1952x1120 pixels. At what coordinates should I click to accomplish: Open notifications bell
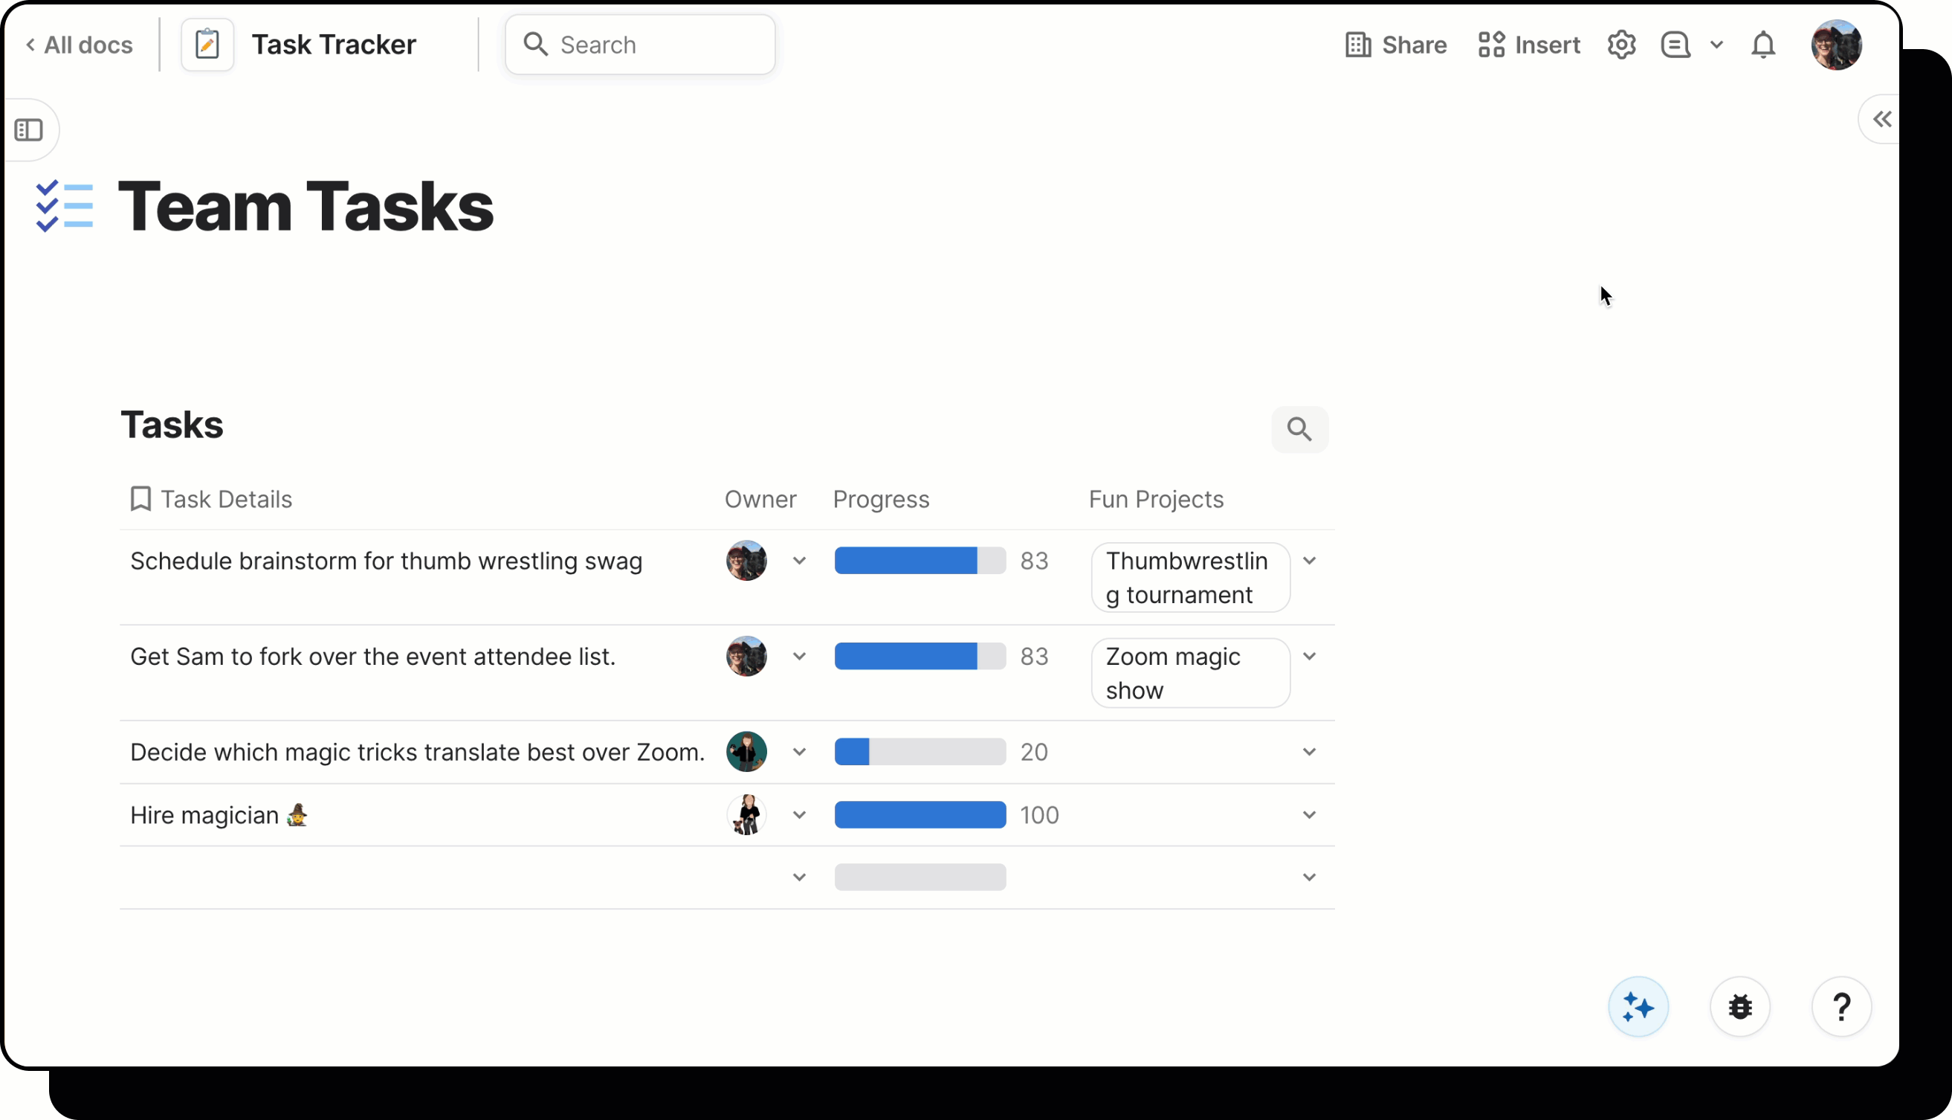1763,45
